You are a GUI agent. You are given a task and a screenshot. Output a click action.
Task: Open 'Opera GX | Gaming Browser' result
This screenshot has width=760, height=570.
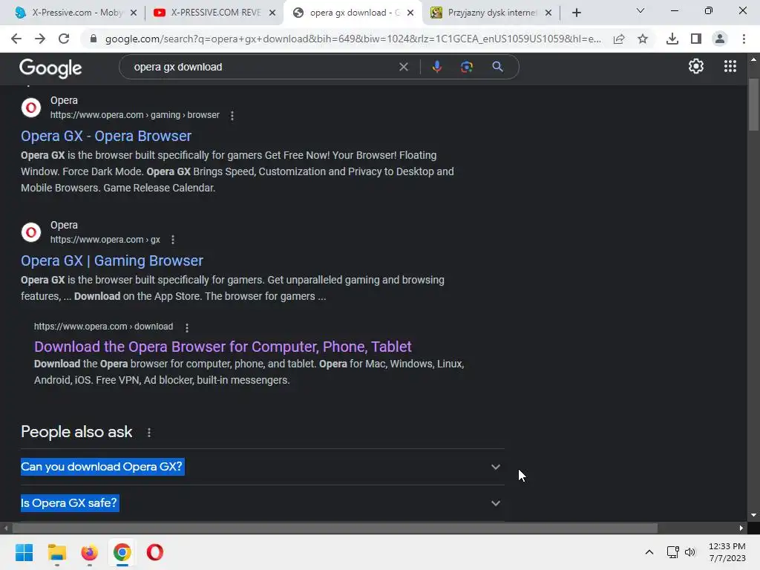click(x=112, y=261)
